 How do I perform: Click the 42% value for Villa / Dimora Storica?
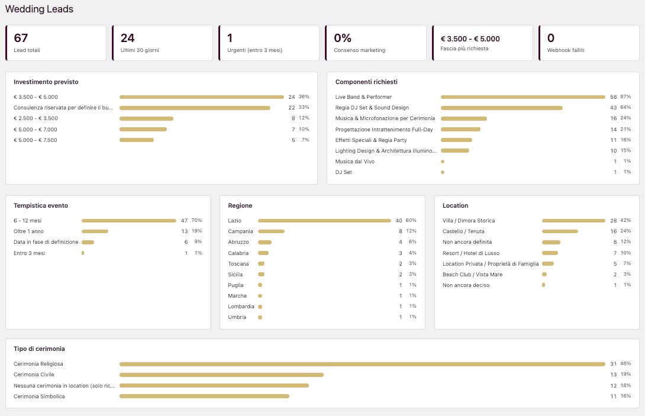click(625, 221)
